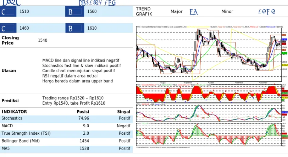Click the December label on the chart axis
288x157 pixels.
click(x=264, y=83)
